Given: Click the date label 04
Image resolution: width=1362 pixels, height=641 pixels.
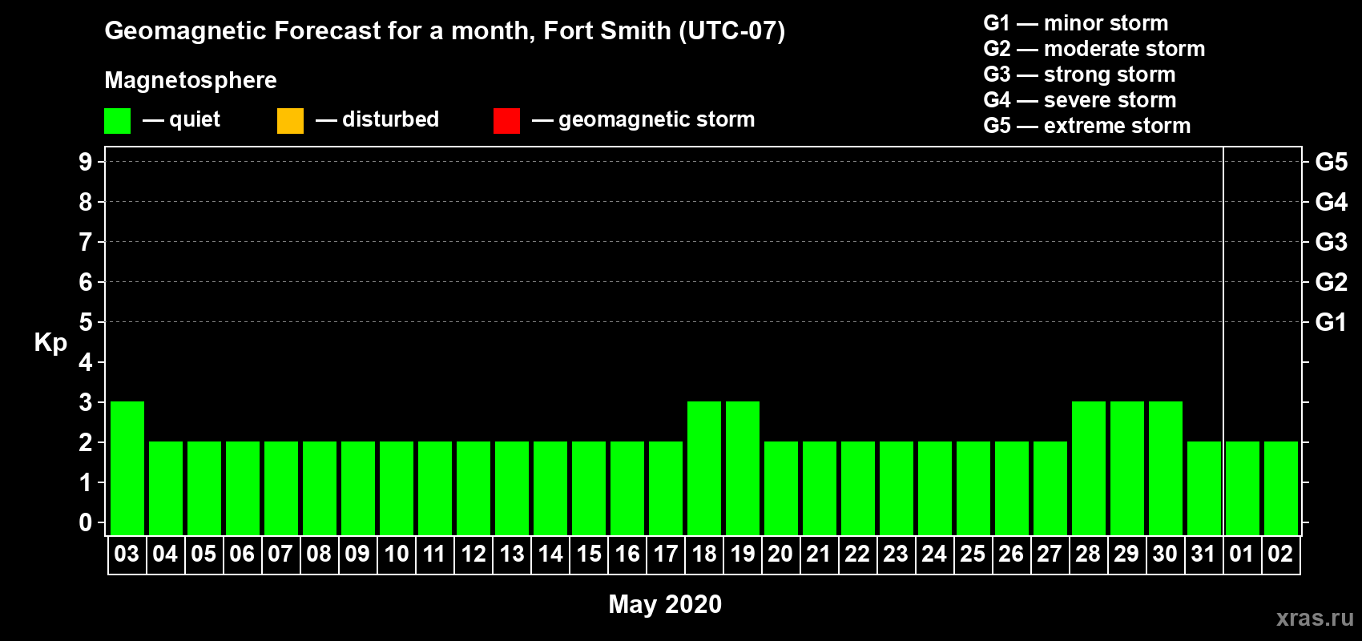Looking at the screenshot, I should coord(165,554).
